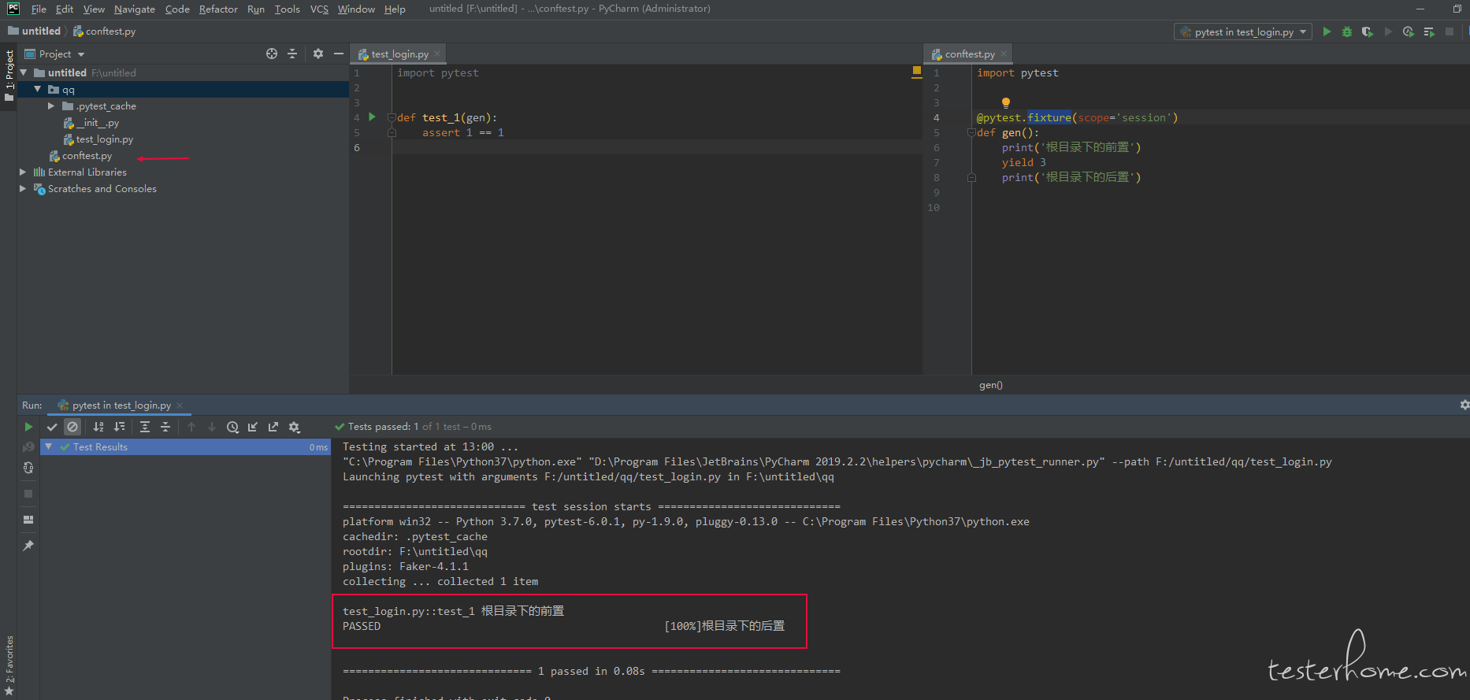Open the run configuration dropdown

pos(1243,31)
